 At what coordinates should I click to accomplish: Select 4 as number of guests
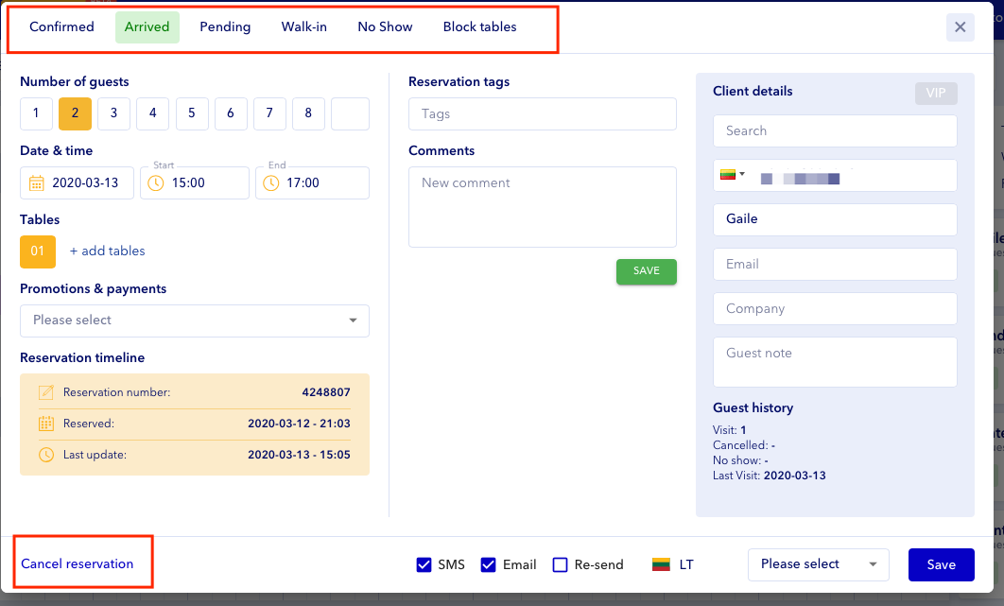pos(152,113)
